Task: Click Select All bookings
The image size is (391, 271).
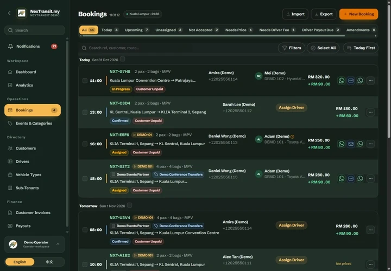Action: click(323, 48)
